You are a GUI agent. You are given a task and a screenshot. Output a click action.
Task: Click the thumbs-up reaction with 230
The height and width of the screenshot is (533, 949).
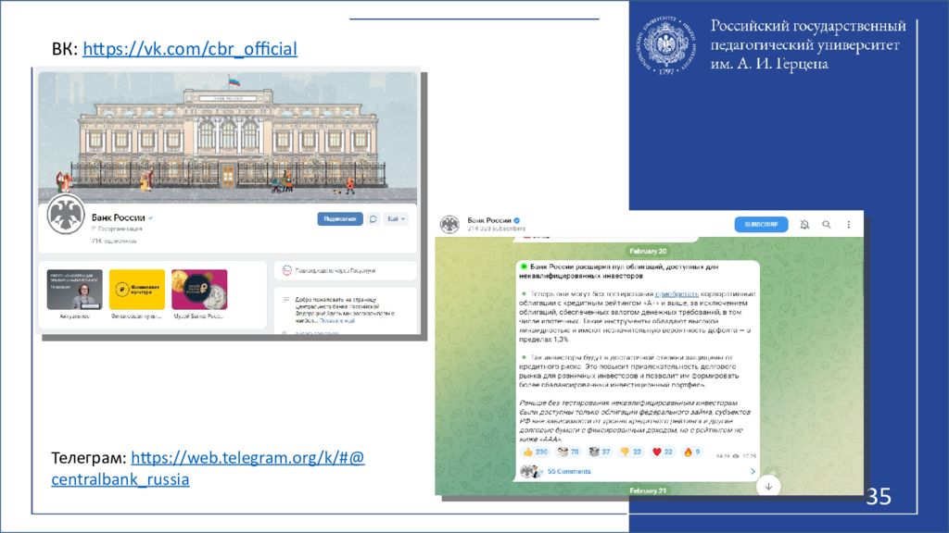point(535,452)
